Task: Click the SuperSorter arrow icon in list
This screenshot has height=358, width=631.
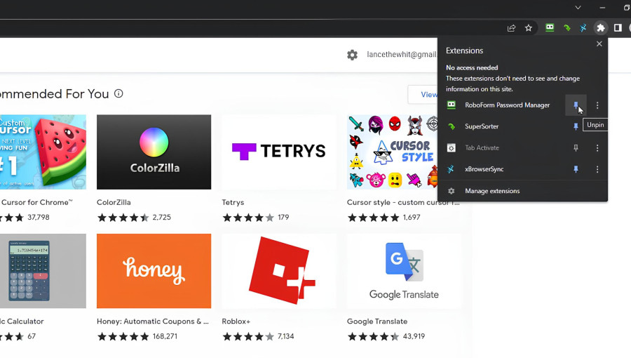Action: pyautogui.click(x=451, y=126)
